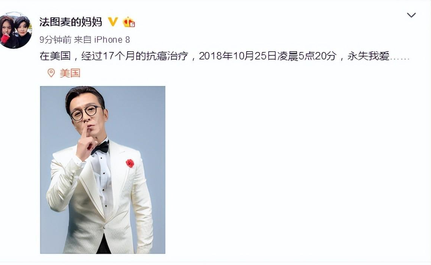Open the attached photo thumbnail
The height and width of the screenshot is (265, 431).
pos(103,170)
